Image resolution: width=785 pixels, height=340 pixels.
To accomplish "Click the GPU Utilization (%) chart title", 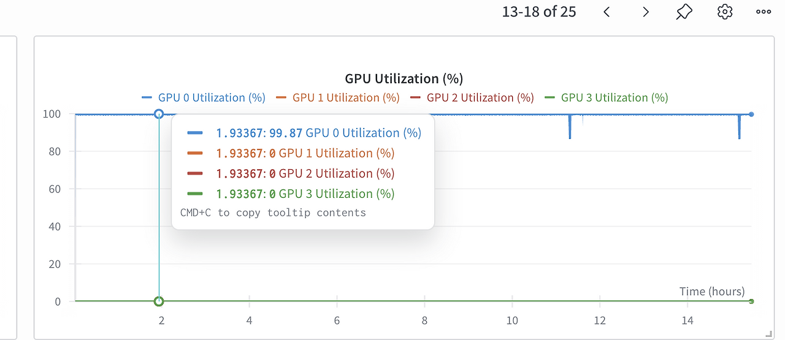I will [x=404, y=78].
